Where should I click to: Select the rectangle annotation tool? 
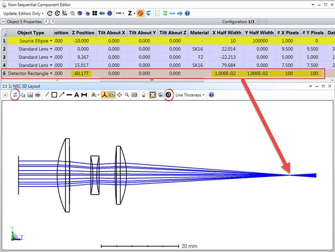coord(54,95)
